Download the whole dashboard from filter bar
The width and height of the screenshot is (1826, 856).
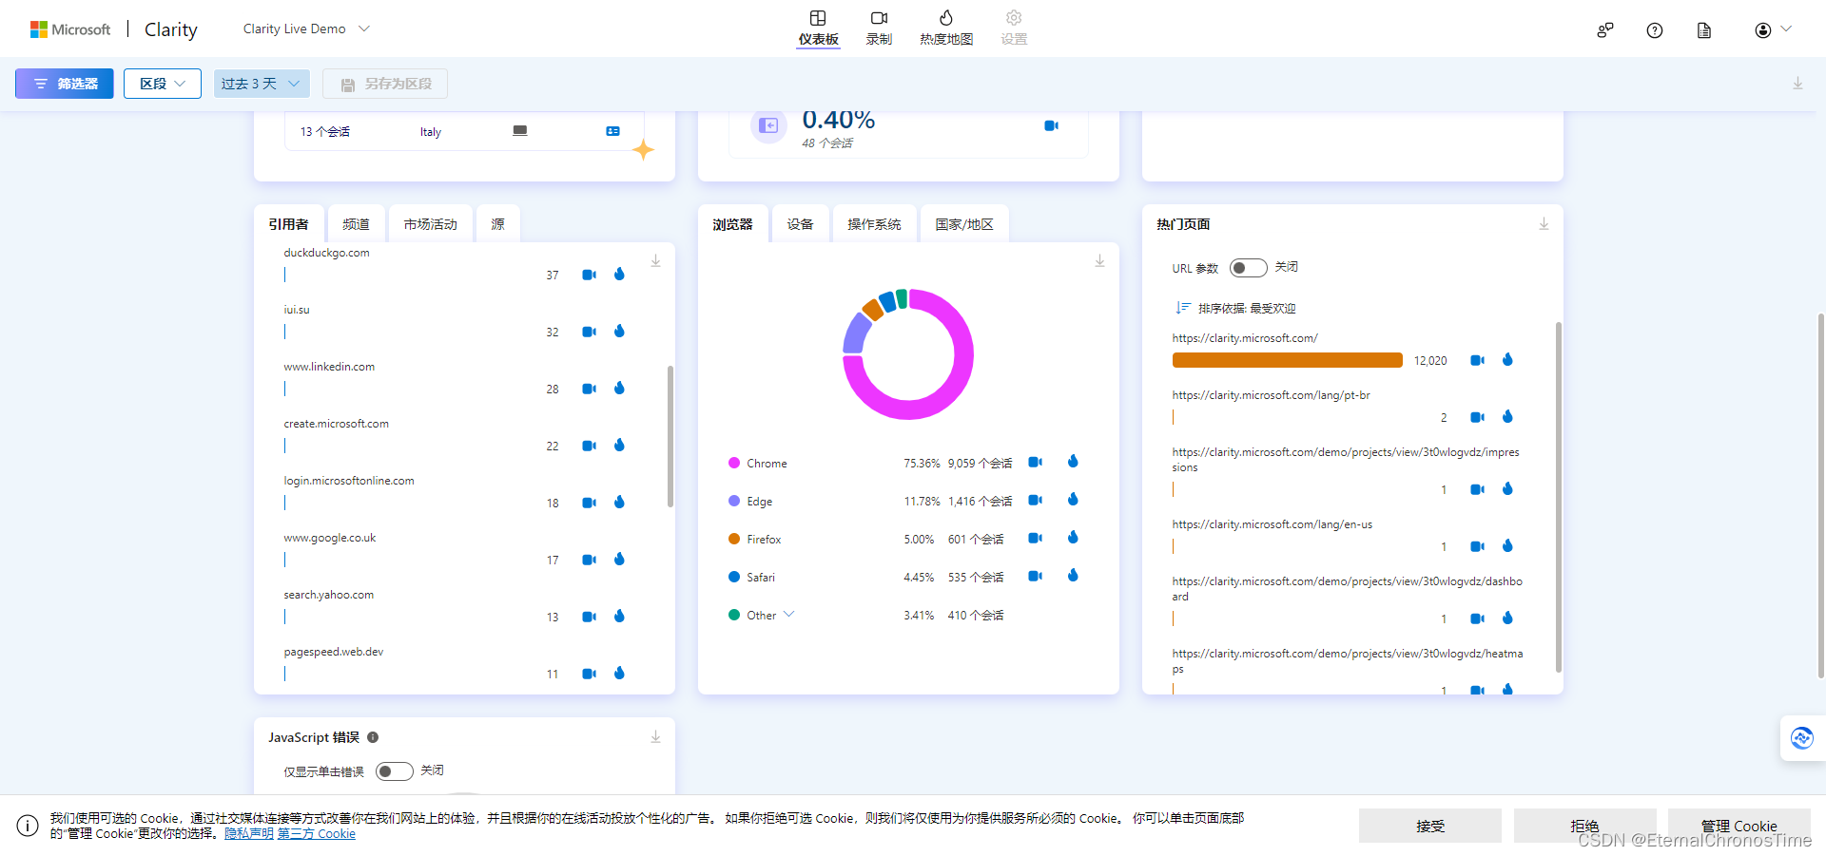[1798, 84]
